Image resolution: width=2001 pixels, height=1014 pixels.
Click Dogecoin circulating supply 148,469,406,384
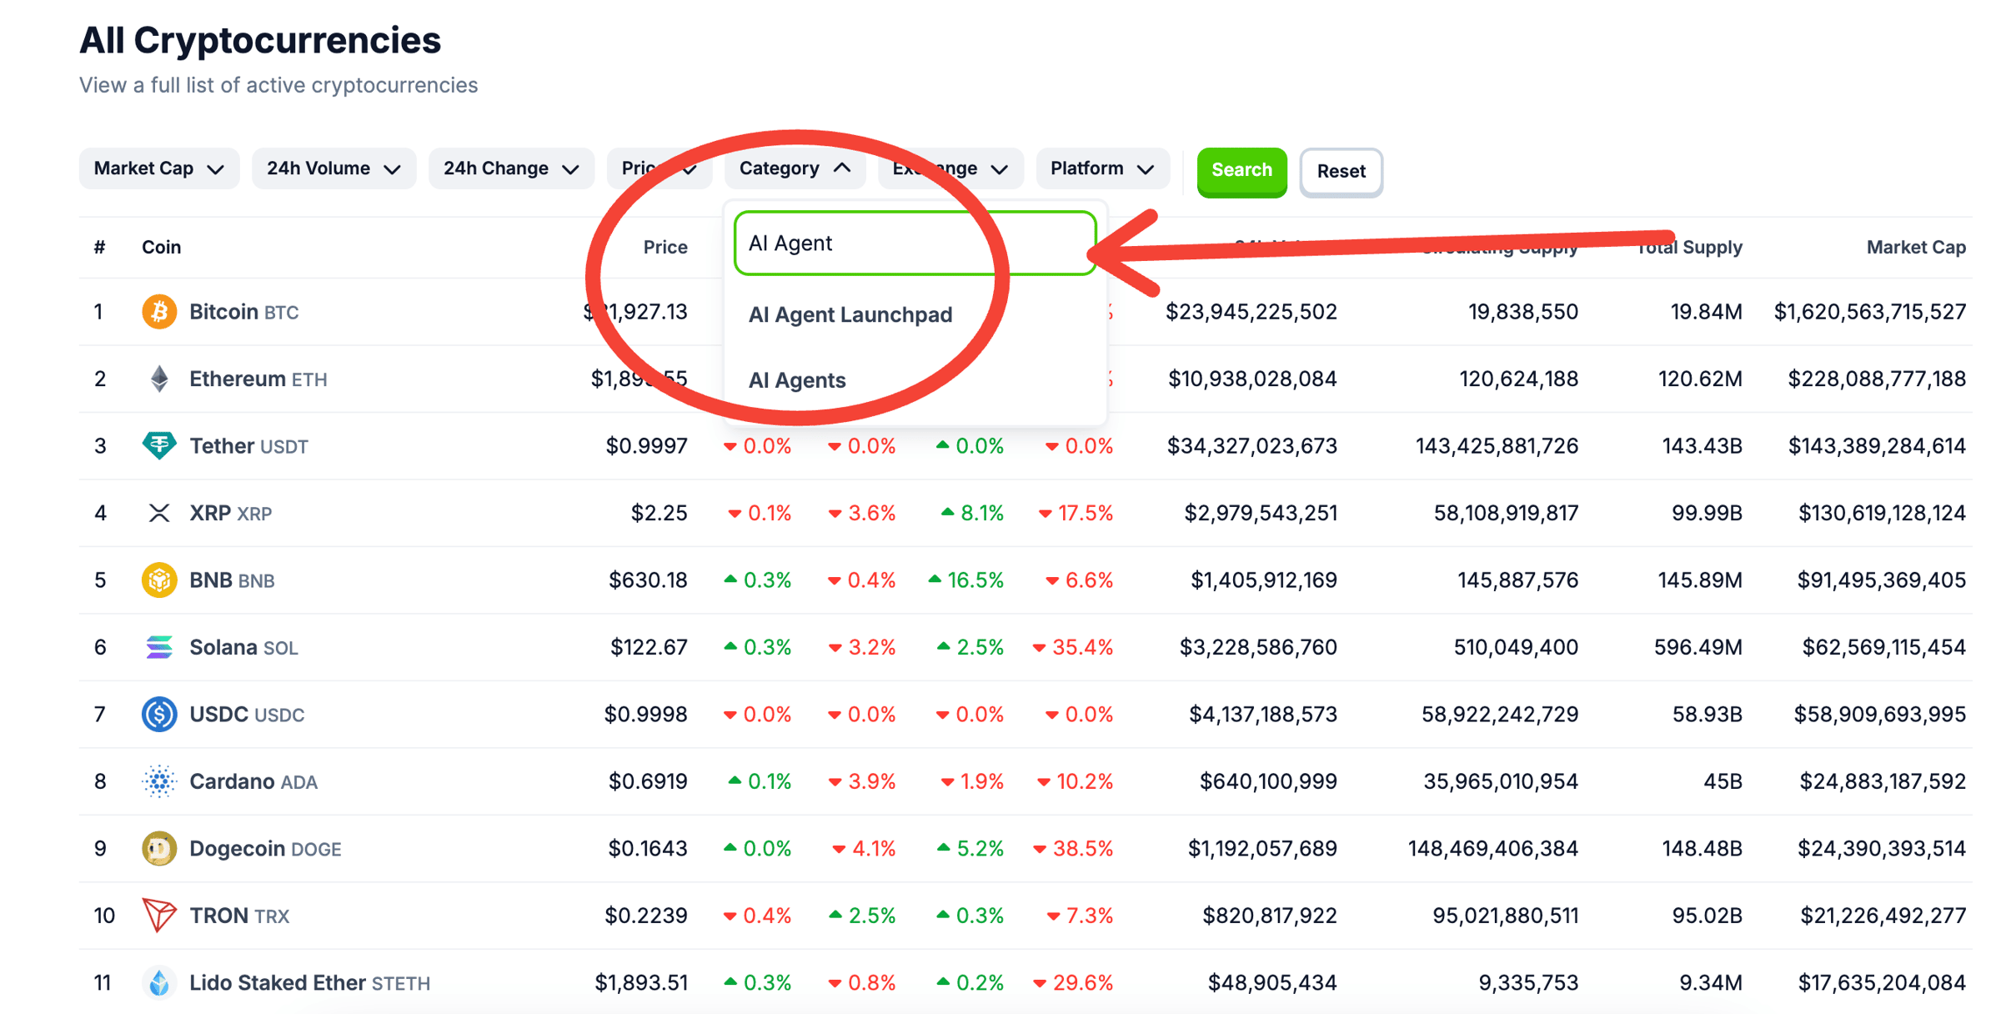point(1492,849)
